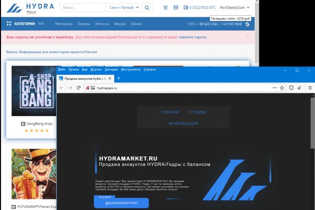Open the Санкт-Петербург city dropdown
Screen dimensions: 315x210
[124, 8]
